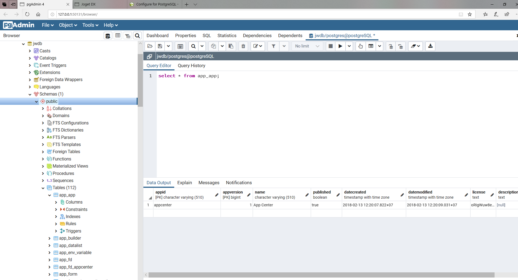Click the connection status icon beside jwdb/postgres
Viewport: 518px width, 280px height.
pos(149,56)
